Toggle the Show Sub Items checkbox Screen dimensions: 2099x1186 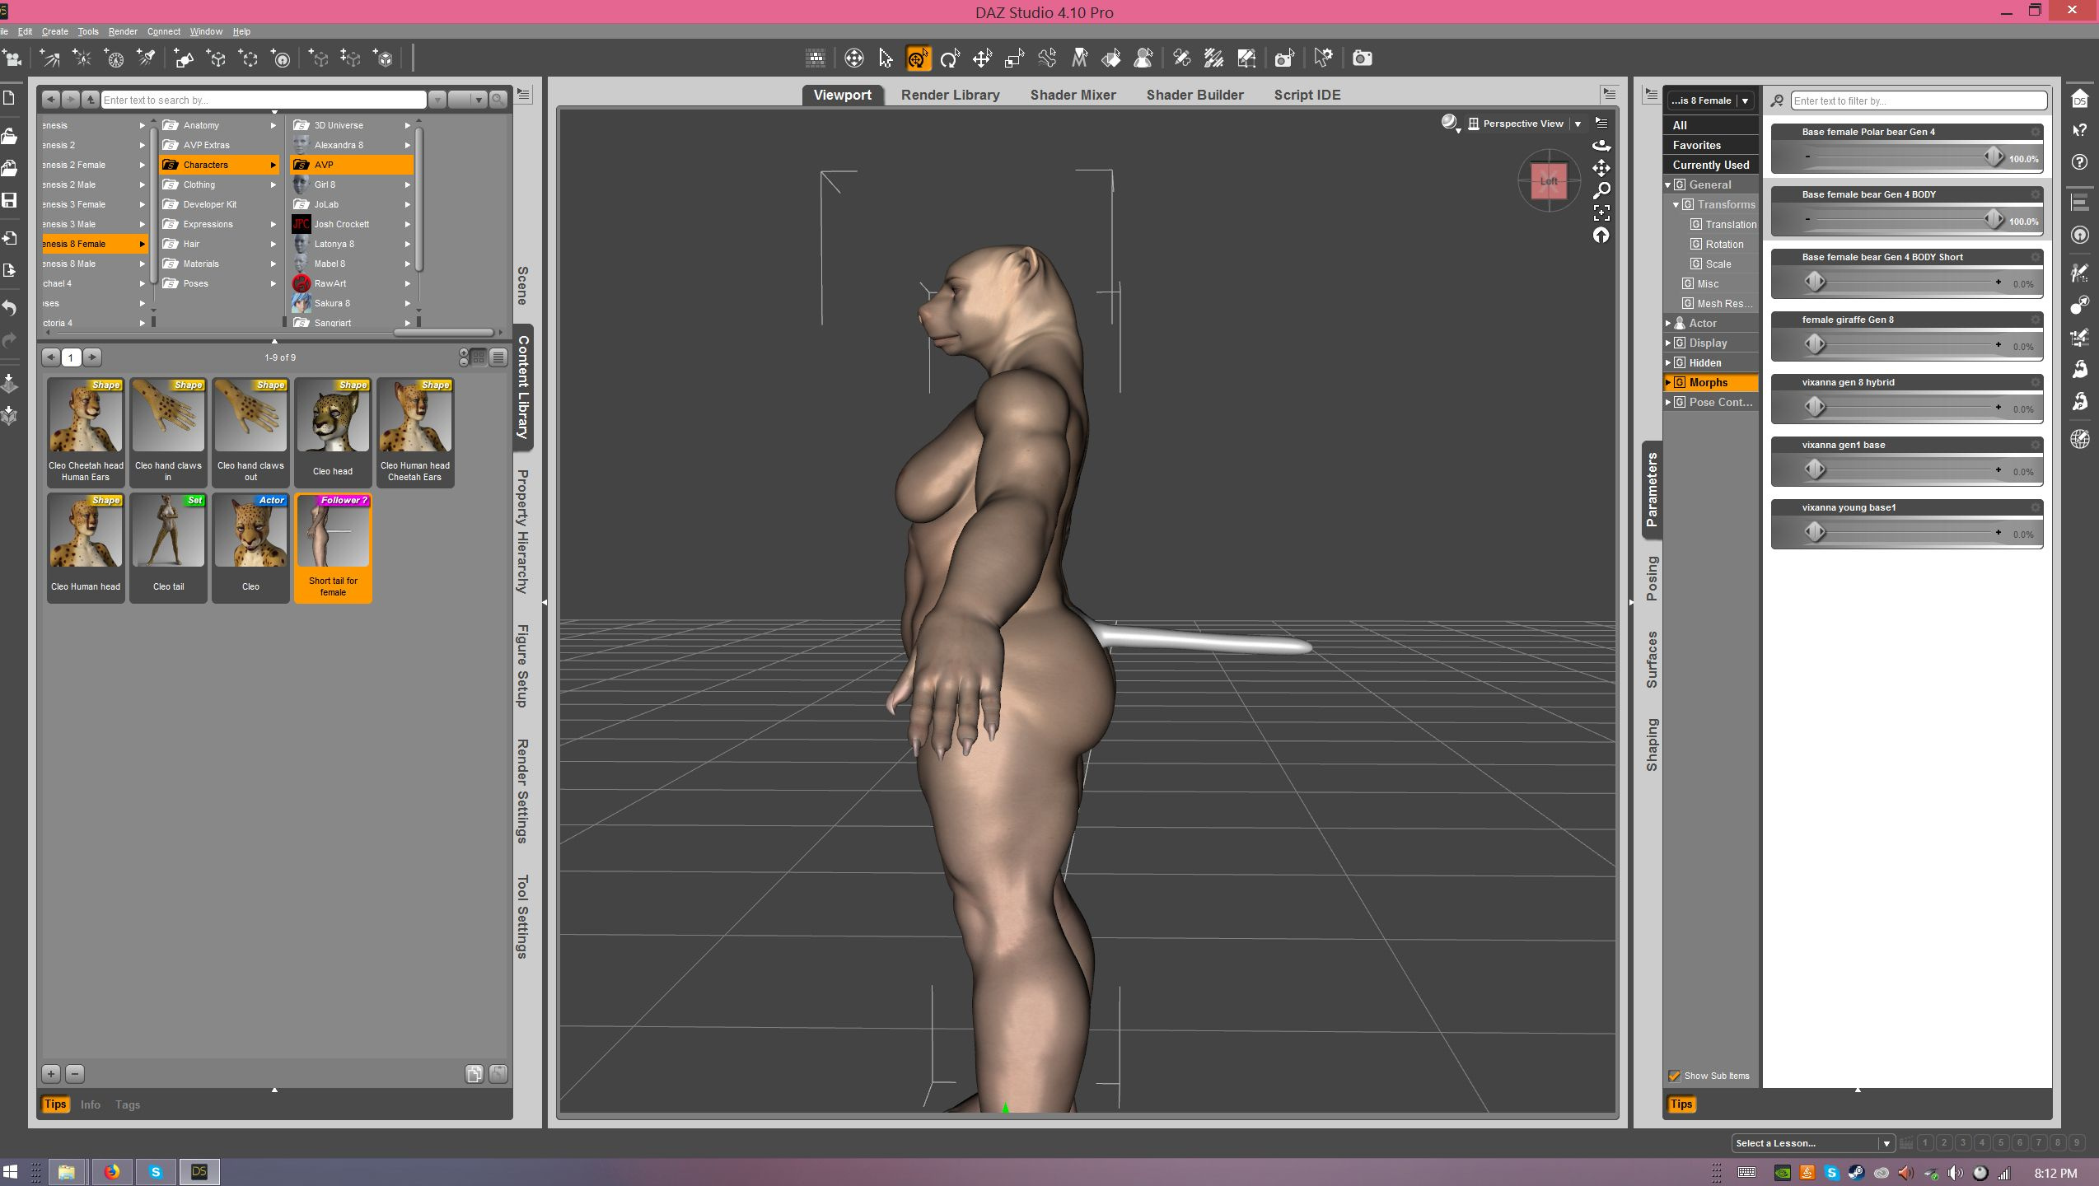1674,1076
